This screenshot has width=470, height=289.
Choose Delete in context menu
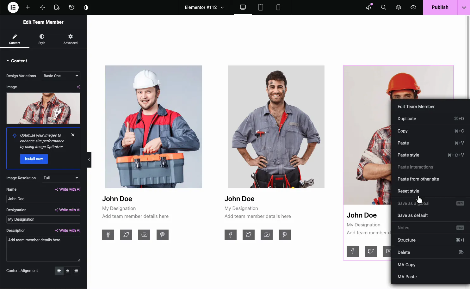click(x=430, y=252)
